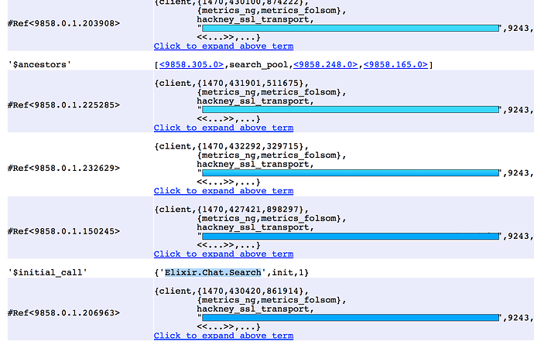Image resolution: width=534 pixels, height=341 pixels.
Task: Expand term for #Ref<9858.0.1.203908>
Action: pos(224,46)
